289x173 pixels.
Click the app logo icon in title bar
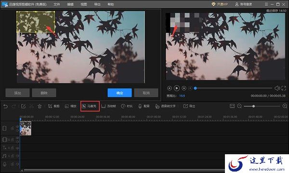pyautogui.click(x=5, y=4)
